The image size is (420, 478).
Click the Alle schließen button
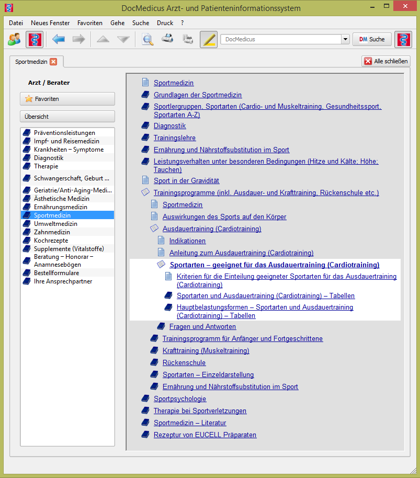(386, 61)
